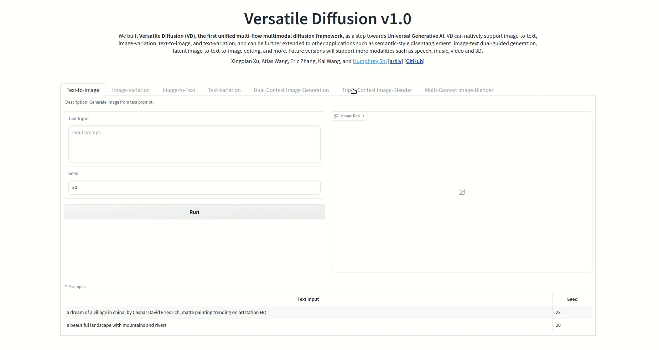Viewport: 659px width, 350px height.
Task: Open the Humphrey Shi link
Action: point(369,61)
